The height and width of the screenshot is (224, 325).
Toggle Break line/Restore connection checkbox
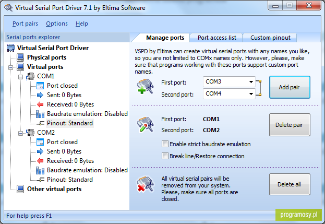click(x=165, y=156)
